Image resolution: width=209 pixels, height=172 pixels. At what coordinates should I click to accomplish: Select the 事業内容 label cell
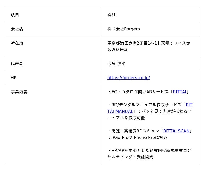click(19, 92)
